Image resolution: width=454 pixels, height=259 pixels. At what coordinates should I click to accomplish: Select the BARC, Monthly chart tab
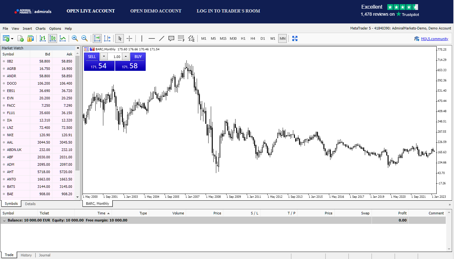98,204
